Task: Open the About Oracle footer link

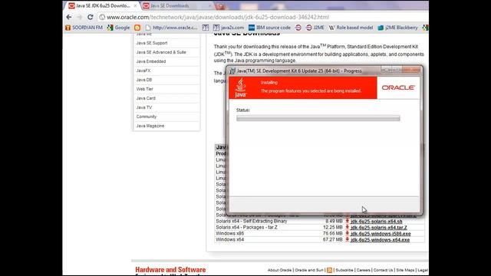Action: [279, 270]
